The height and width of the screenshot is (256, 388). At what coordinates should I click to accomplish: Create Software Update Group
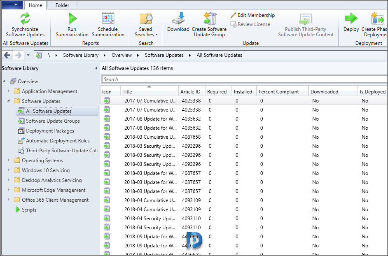point(209,25)
